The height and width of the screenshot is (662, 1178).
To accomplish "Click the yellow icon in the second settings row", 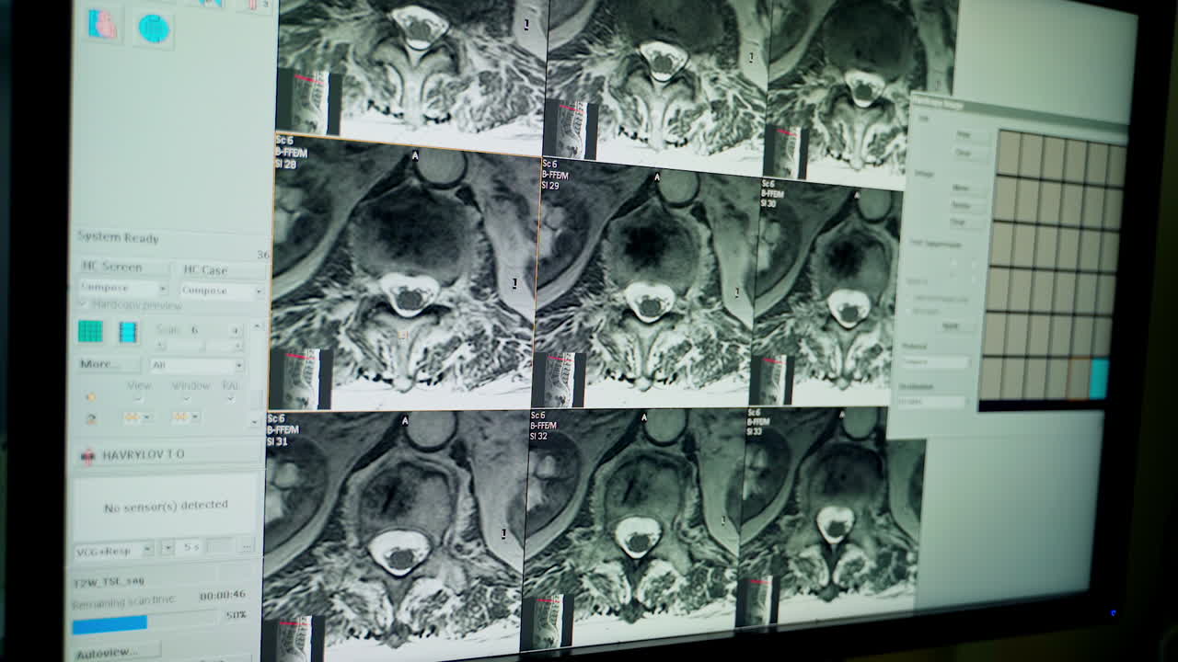I will [90, 417].
